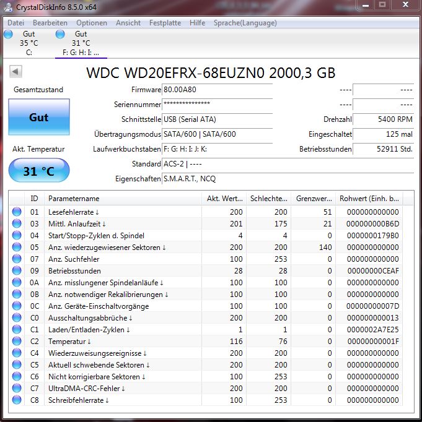Click status orb of Start/Stopp-Zyklen row
Screen dimensions: 422x422
pos(17,236)
